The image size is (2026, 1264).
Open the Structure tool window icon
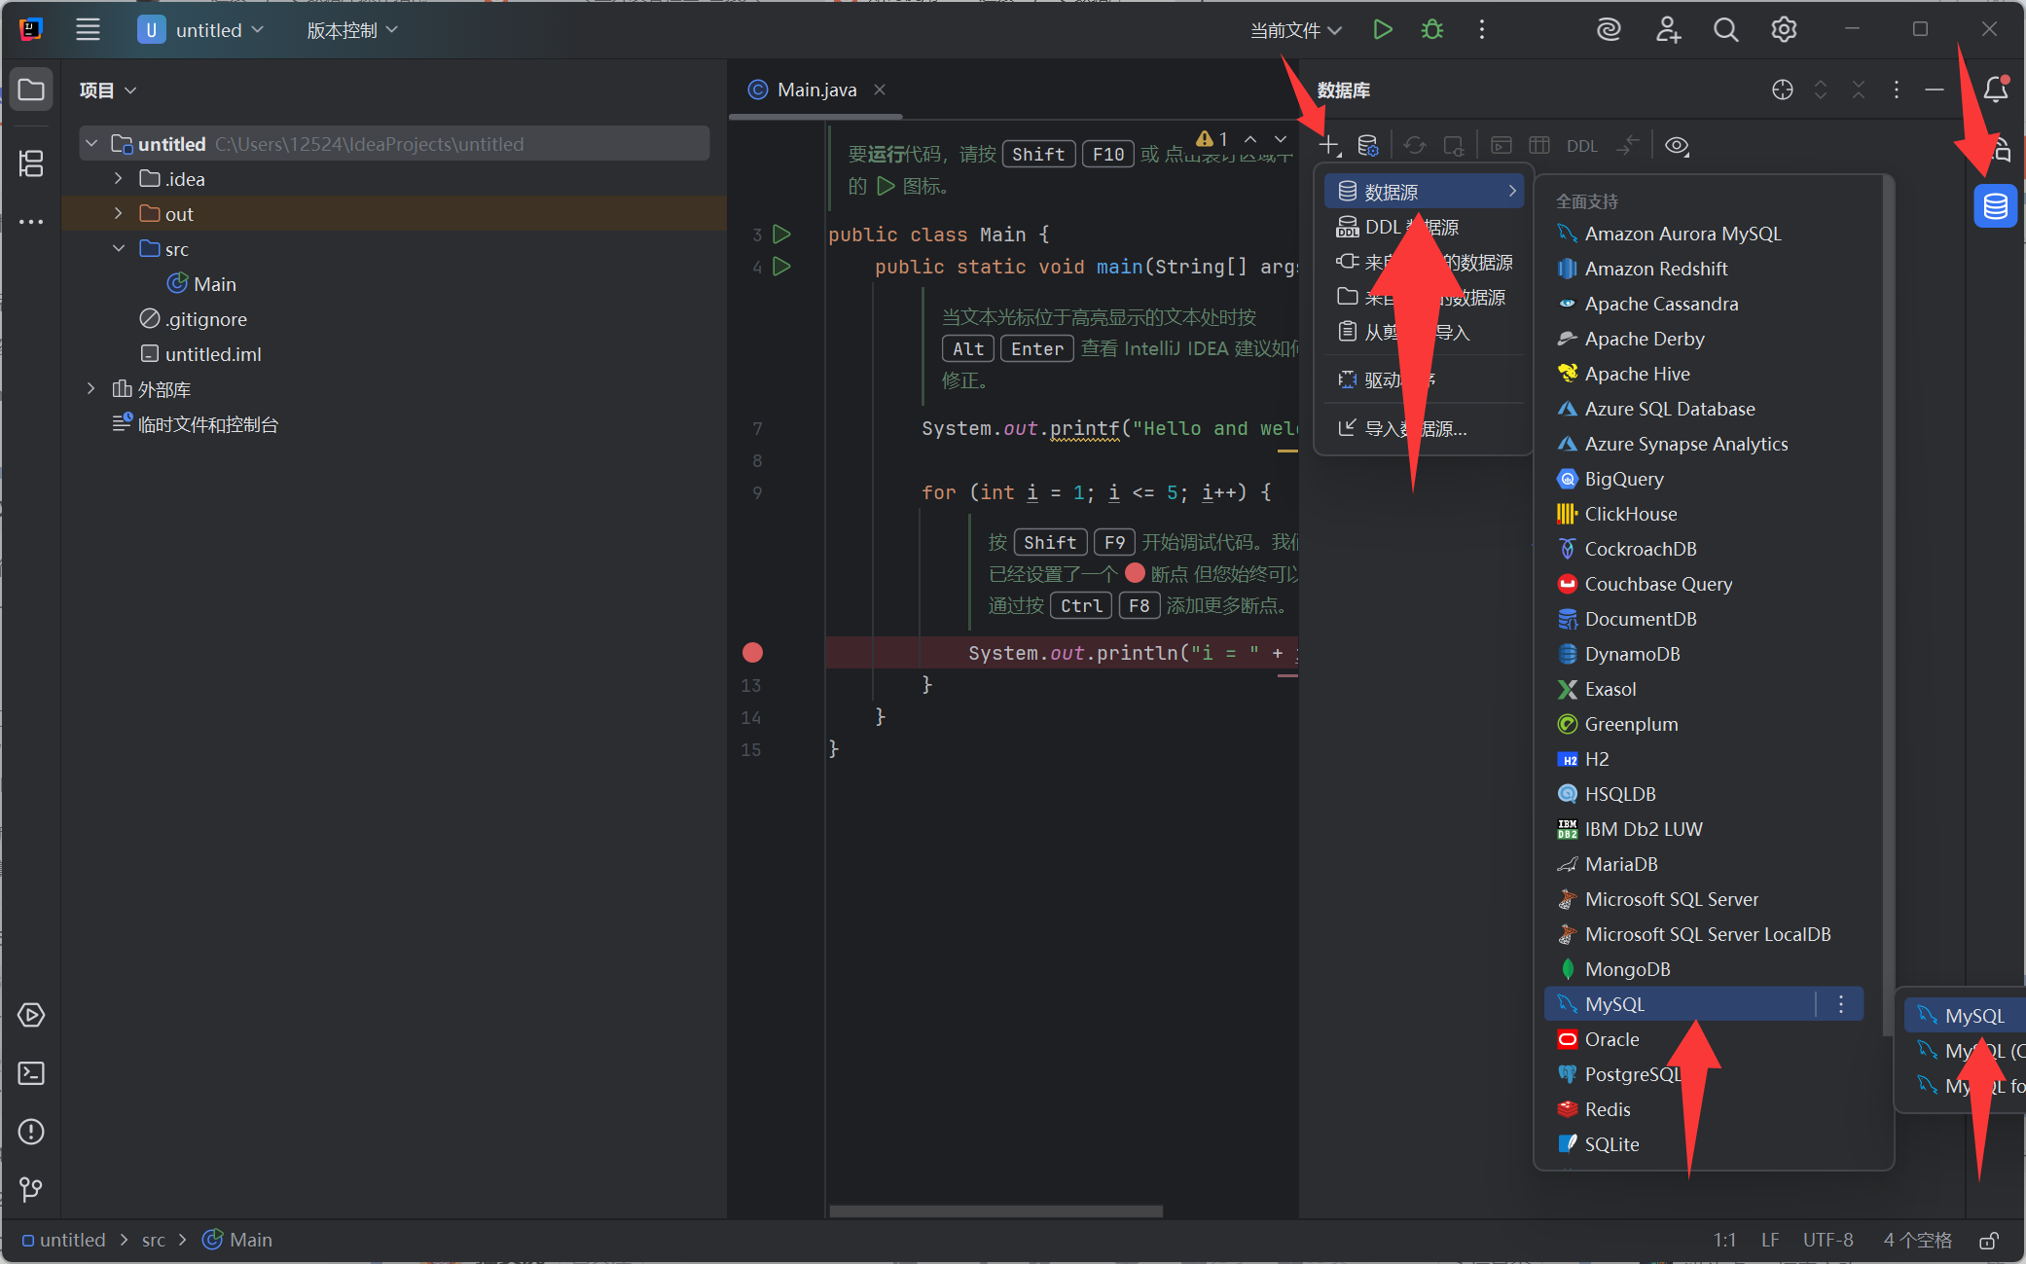click(31, 163)
